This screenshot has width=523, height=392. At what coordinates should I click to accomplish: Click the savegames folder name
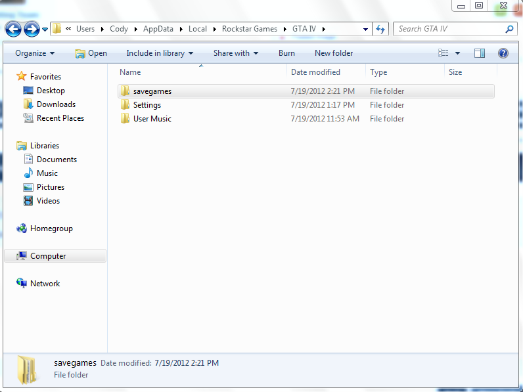(x=152, y=91)
